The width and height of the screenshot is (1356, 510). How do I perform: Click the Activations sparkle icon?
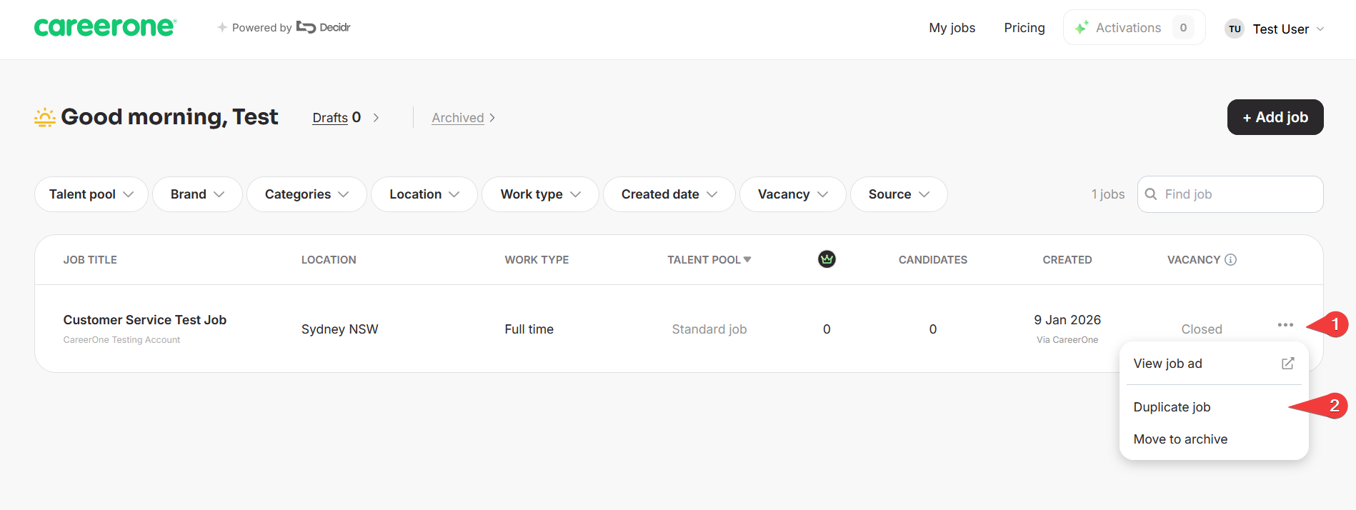1082,27
